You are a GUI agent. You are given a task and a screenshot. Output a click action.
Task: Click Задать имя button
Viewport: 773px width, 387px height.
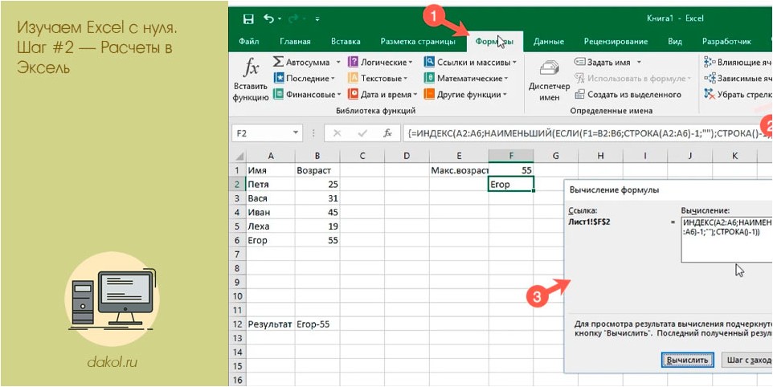click(x=603, y=63)
